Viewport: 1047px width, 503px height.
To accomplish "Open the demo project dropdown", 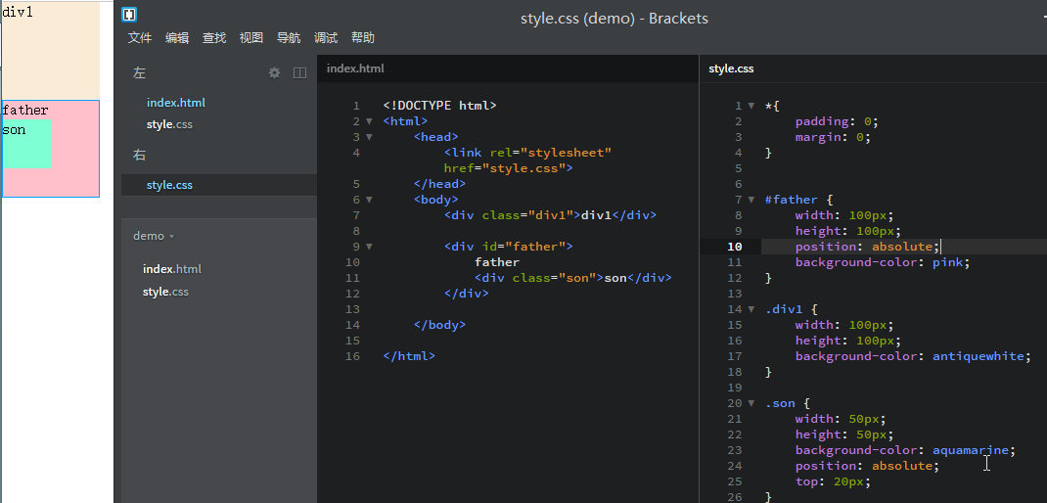I will pos(154,236).
